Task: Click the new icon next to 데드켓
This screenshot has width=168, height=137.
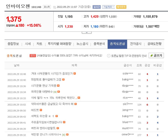Action: point(41,110)
